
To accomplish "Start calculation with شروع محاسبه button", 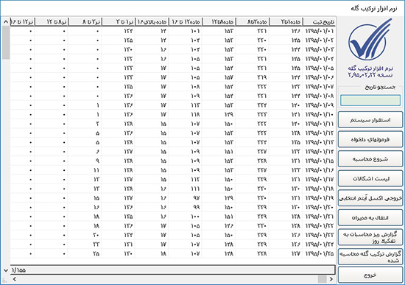I will coord(370,159).
